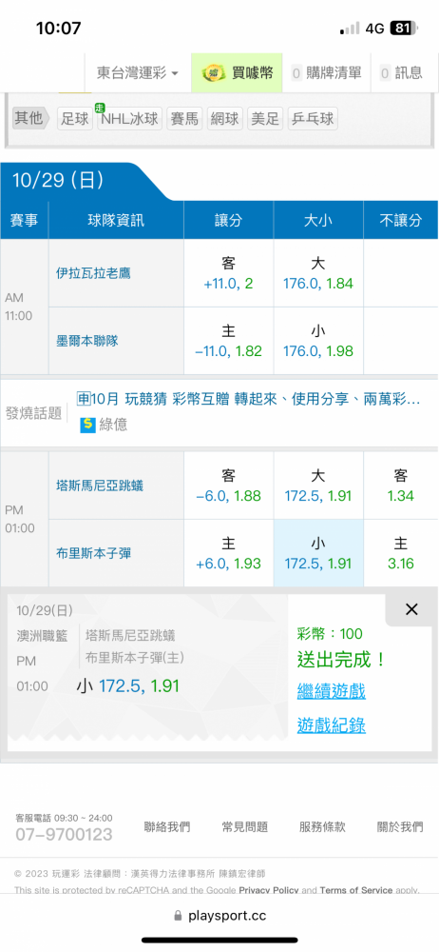Choose the 乒乓球 sport category
This screenshot has width=439, height=952.
[312, 118]
